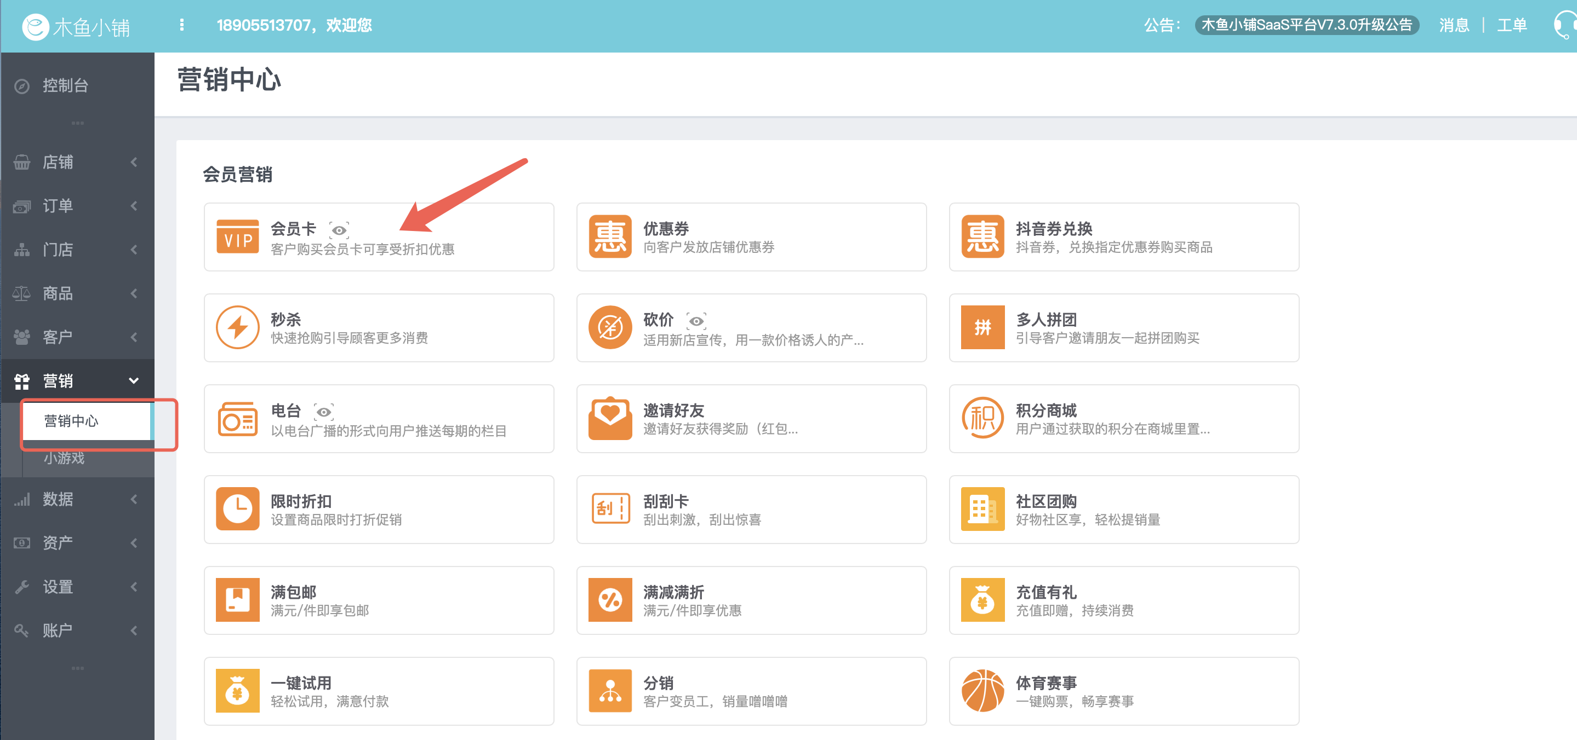
Task: Click the 秒杀 lightning icon
Action: [237, 327]
